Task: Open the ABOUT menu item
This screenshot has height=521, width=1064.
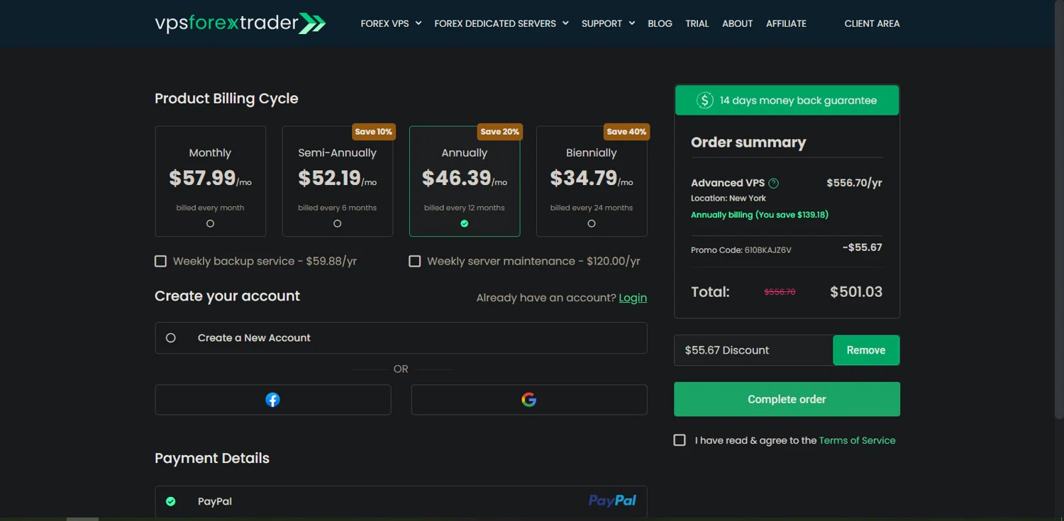Action: pos(737,23)
